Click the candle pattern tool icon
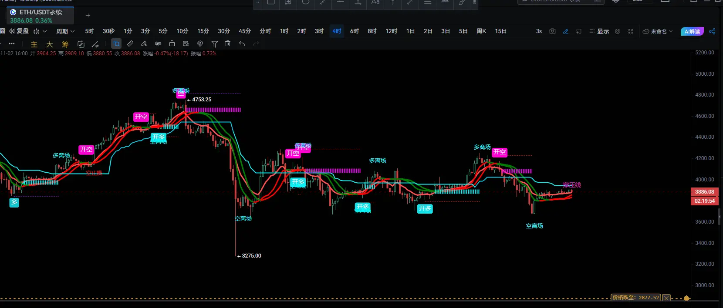723x308 pixels. (x=158, y=44)
